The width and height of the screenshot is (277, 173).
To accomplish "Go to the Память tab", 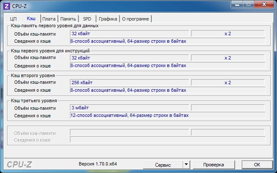I will (68, 19).
